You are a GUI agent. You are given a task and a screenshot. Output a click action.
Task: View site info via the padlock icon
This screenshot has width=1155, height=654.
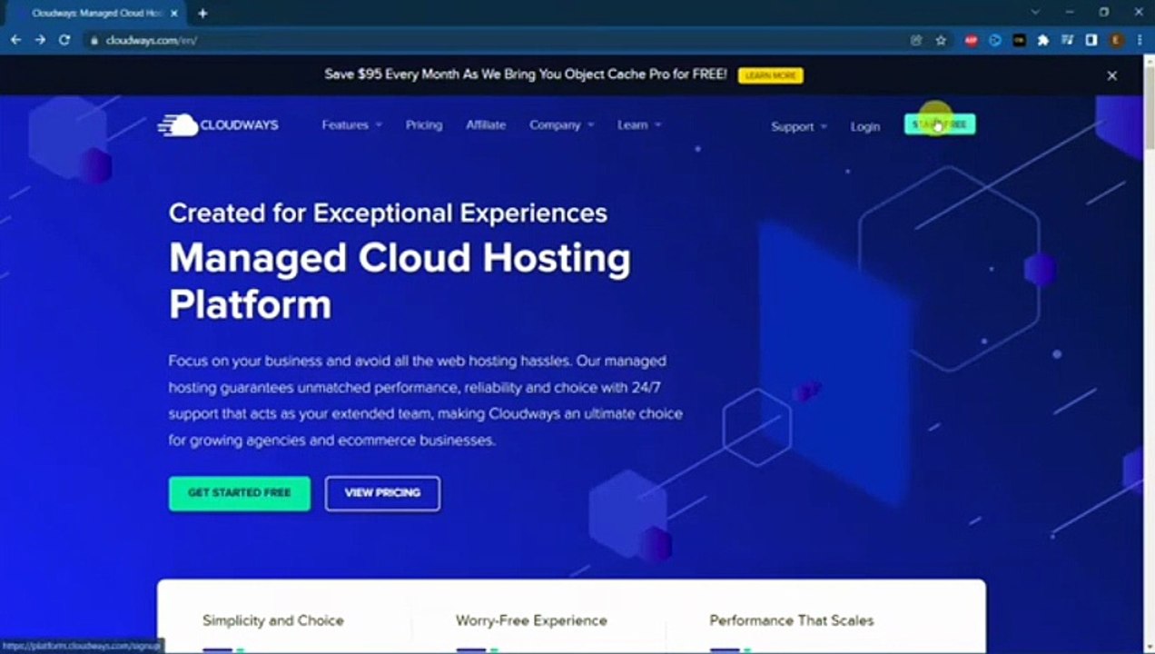tap(93, 40)
